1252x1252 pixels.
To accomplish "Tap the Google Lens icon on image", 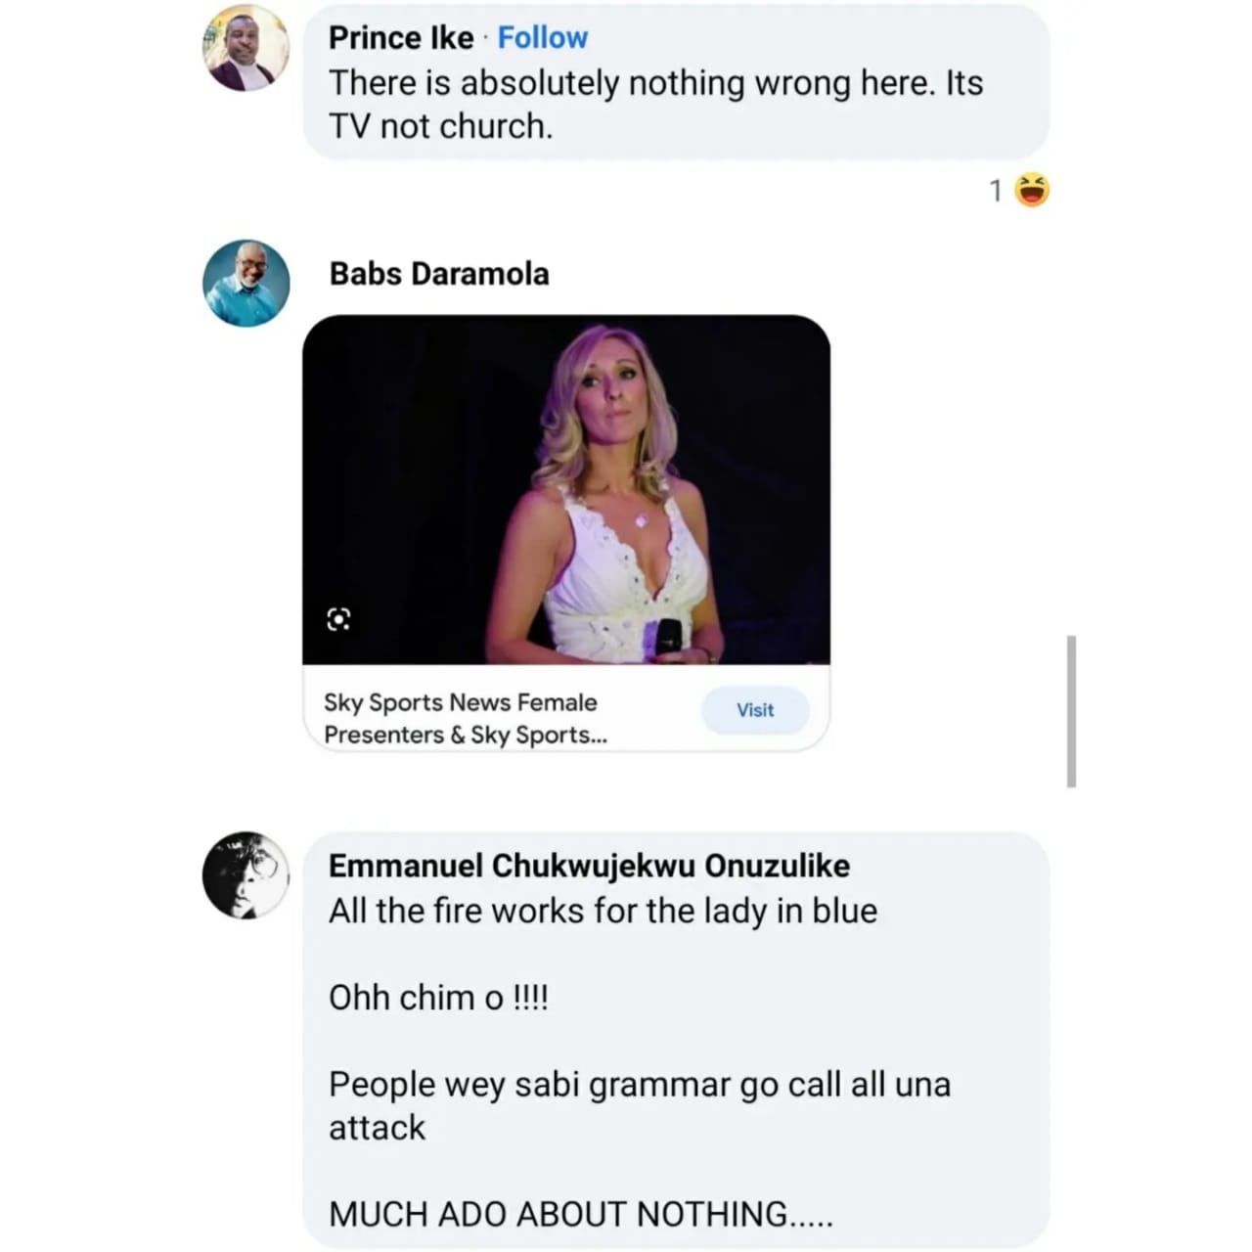I will [x=338, y=618].
